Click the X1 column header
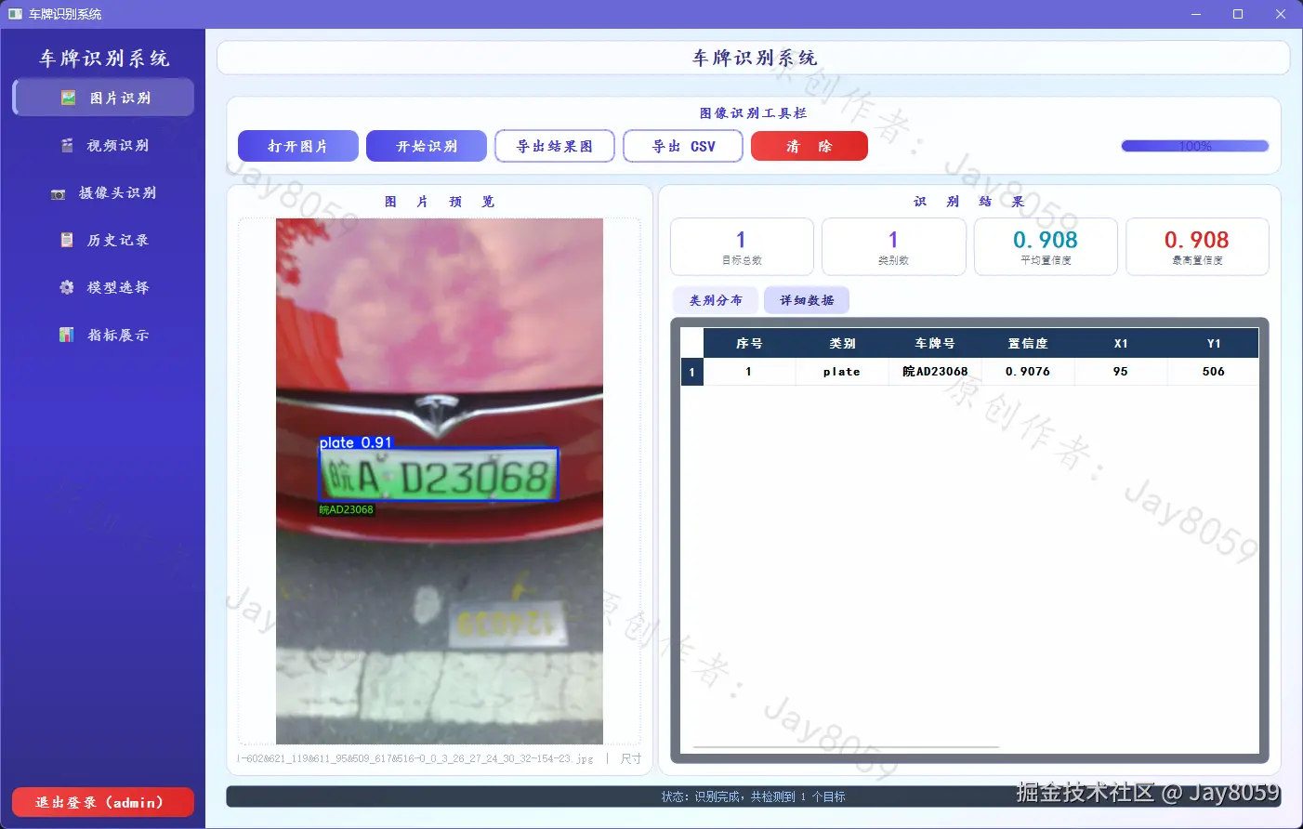Viewport: 1303px width, 829px height. point(1121,343)
